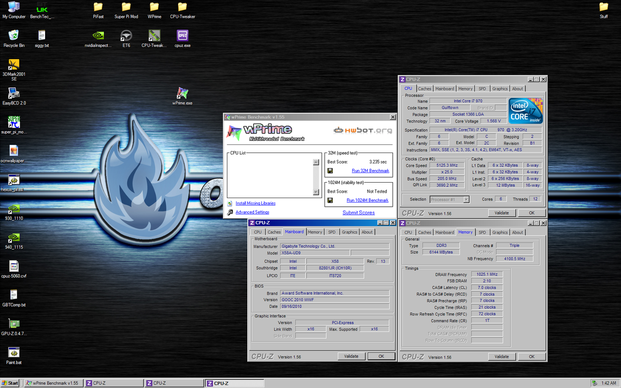Open CPU tab in Mainboard CPU-Z window
The height and width of the screenshot is (388, 621).
(x=258, y=232)
